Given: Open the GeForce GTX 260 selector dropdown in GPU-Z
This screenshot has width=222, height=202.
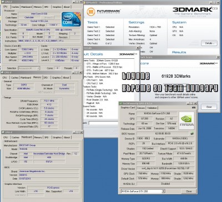Looking at the screenshot, I should pyautogui.click(x=163, y=191).
